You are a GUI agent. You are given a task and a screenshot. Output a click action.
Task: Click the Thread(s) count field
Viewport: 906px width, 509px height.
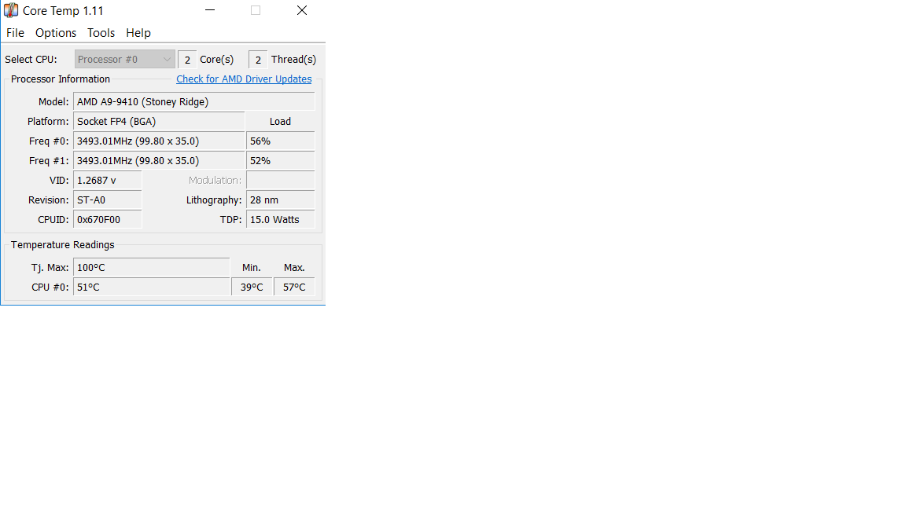(258, 60)
